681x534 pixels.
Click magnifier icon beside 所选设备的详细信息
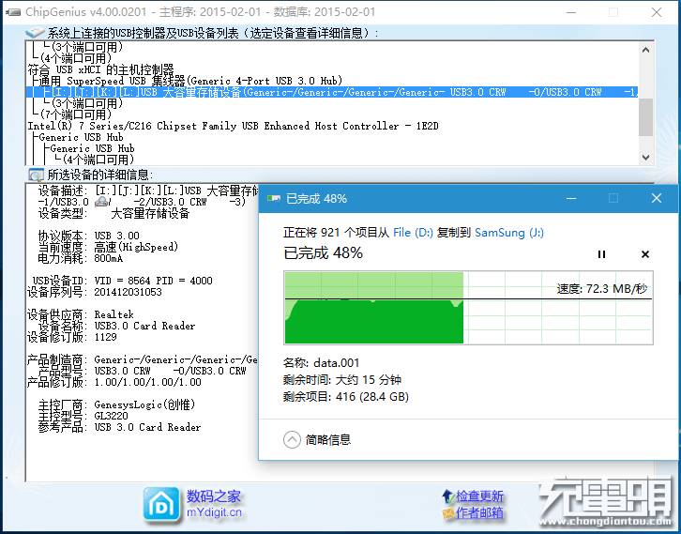point(36,175)
